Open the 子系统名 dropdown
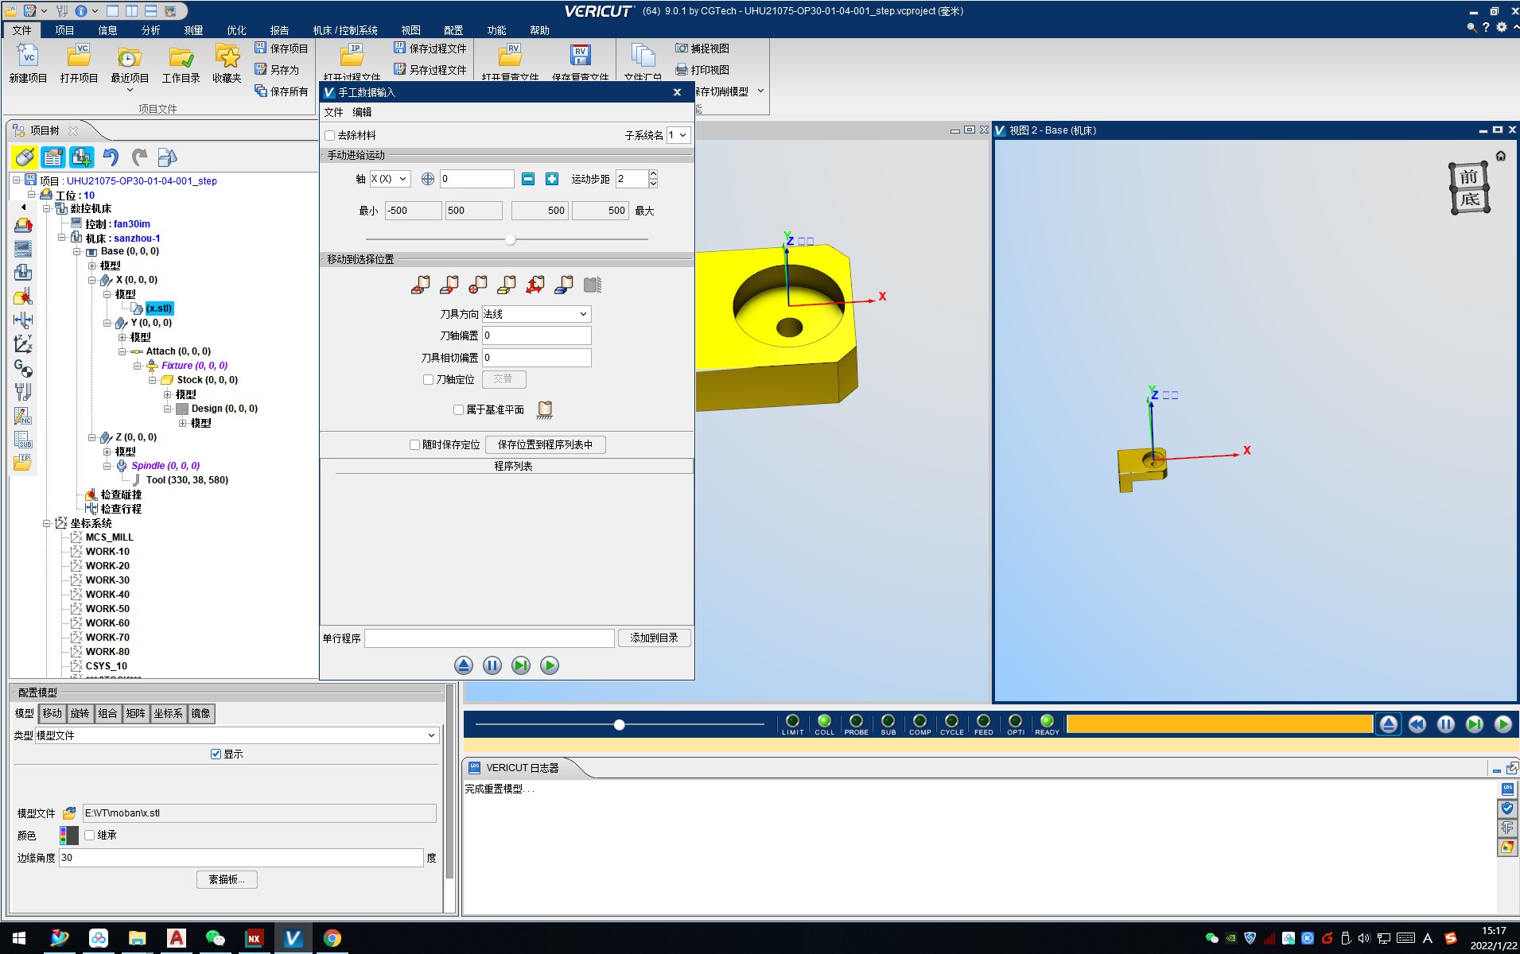This screenshot has height=954, width=1520. (678, 135)
